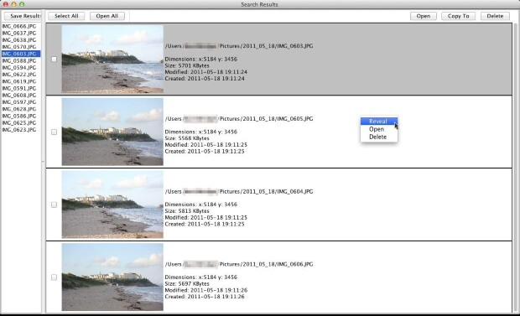Tick the checkbox beside IMG_0604.JPG thumbnail
The height and width of the screenshot is (316, 520).
54,205
